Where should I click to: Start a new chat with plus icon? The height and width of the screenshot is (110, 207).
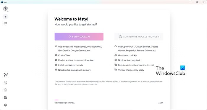(x=5, y=17)
